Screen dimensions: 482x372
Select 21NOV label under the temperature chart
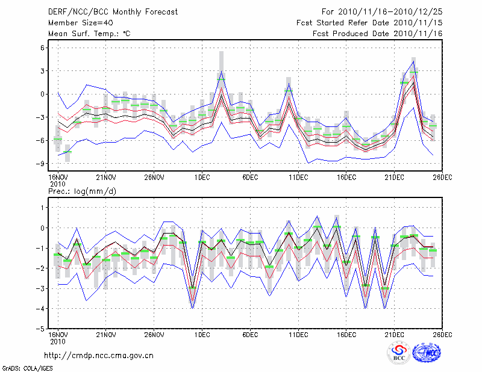105,177
